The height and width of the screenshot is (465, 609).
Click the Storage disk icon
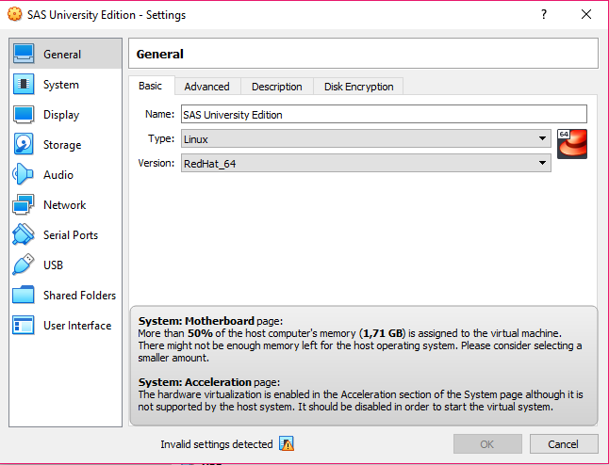pos(24,144)
